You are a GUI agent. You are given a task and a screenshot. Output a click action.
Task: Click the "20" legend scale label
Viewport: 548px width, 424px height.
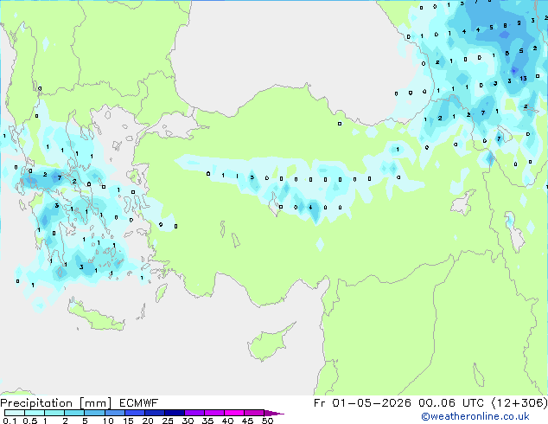148,421
